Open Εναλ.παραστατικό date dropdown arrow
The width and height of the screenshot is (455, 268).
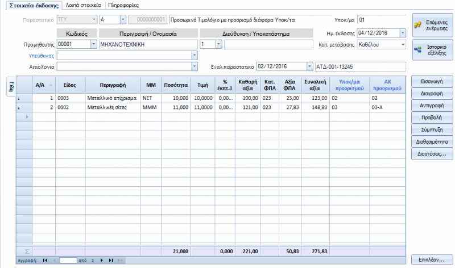[309, 66]
